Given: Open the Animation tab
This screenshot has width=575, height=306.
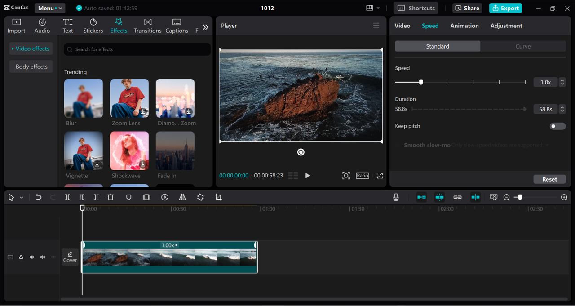Looking at the screenshot, I should [x=464, y=26].
